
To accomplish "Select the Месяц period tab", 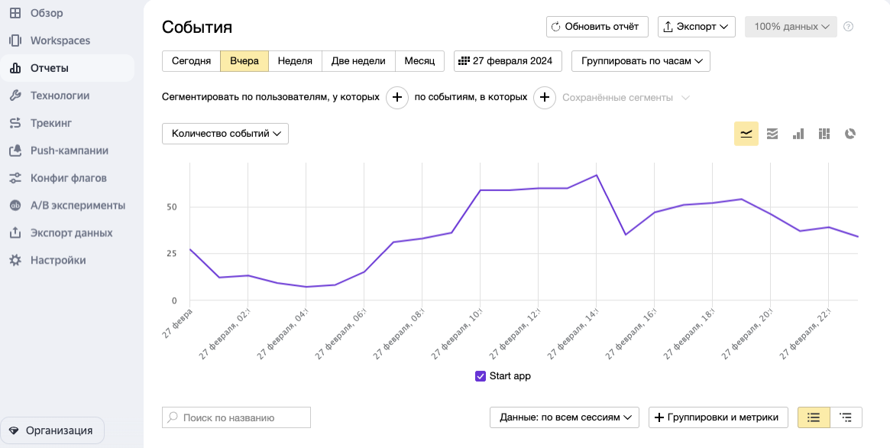I will pos(419,61).
